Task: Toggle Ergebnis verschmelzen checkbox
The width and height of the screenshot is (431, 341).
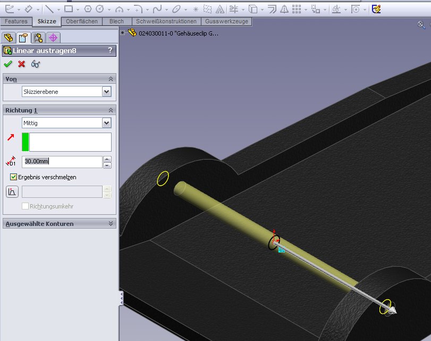Action: pos(13,177)
